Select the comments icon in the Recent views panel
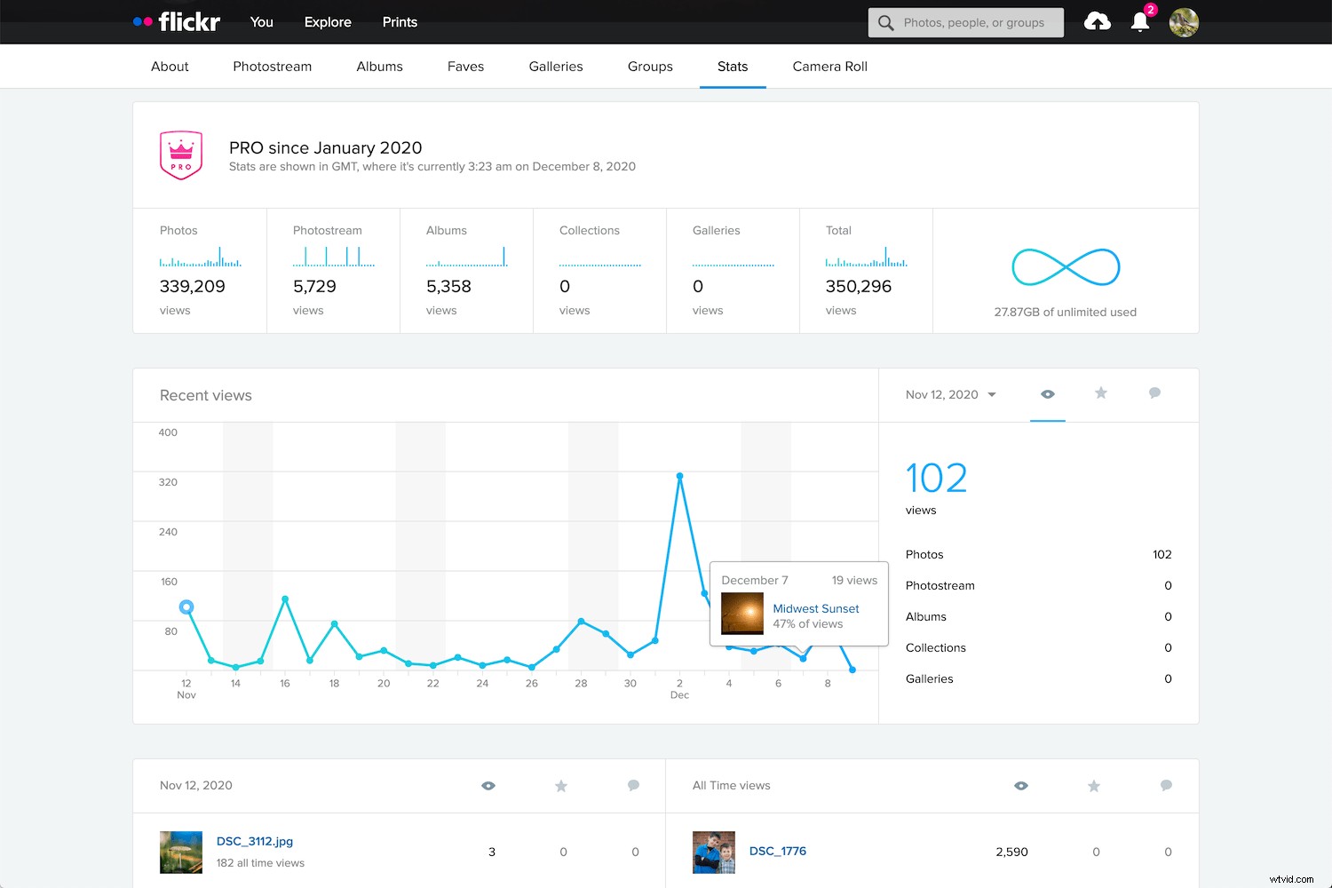 click(1154, 393)
